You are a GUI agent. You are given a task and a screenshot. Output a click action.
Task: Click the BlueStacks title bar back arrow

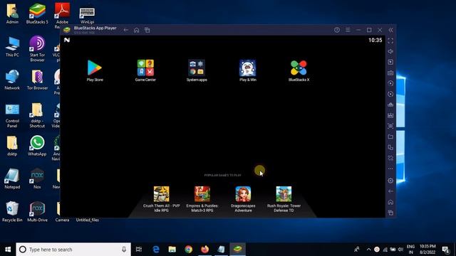(125, 30)
